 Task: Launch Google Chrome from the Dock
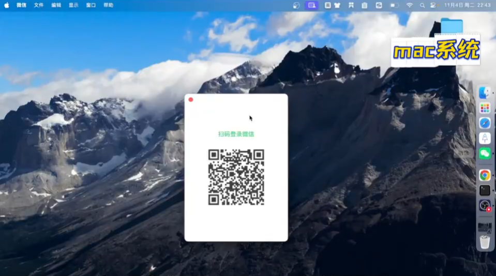(485, 175)
